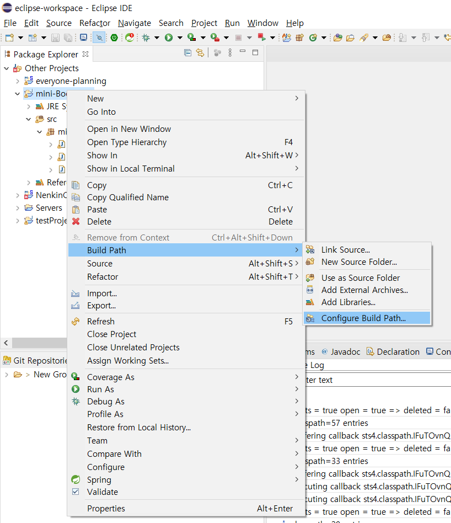451x523 pixels.
Task: Collapse the Other Projects tree node
Action: (x=6, y=68)
